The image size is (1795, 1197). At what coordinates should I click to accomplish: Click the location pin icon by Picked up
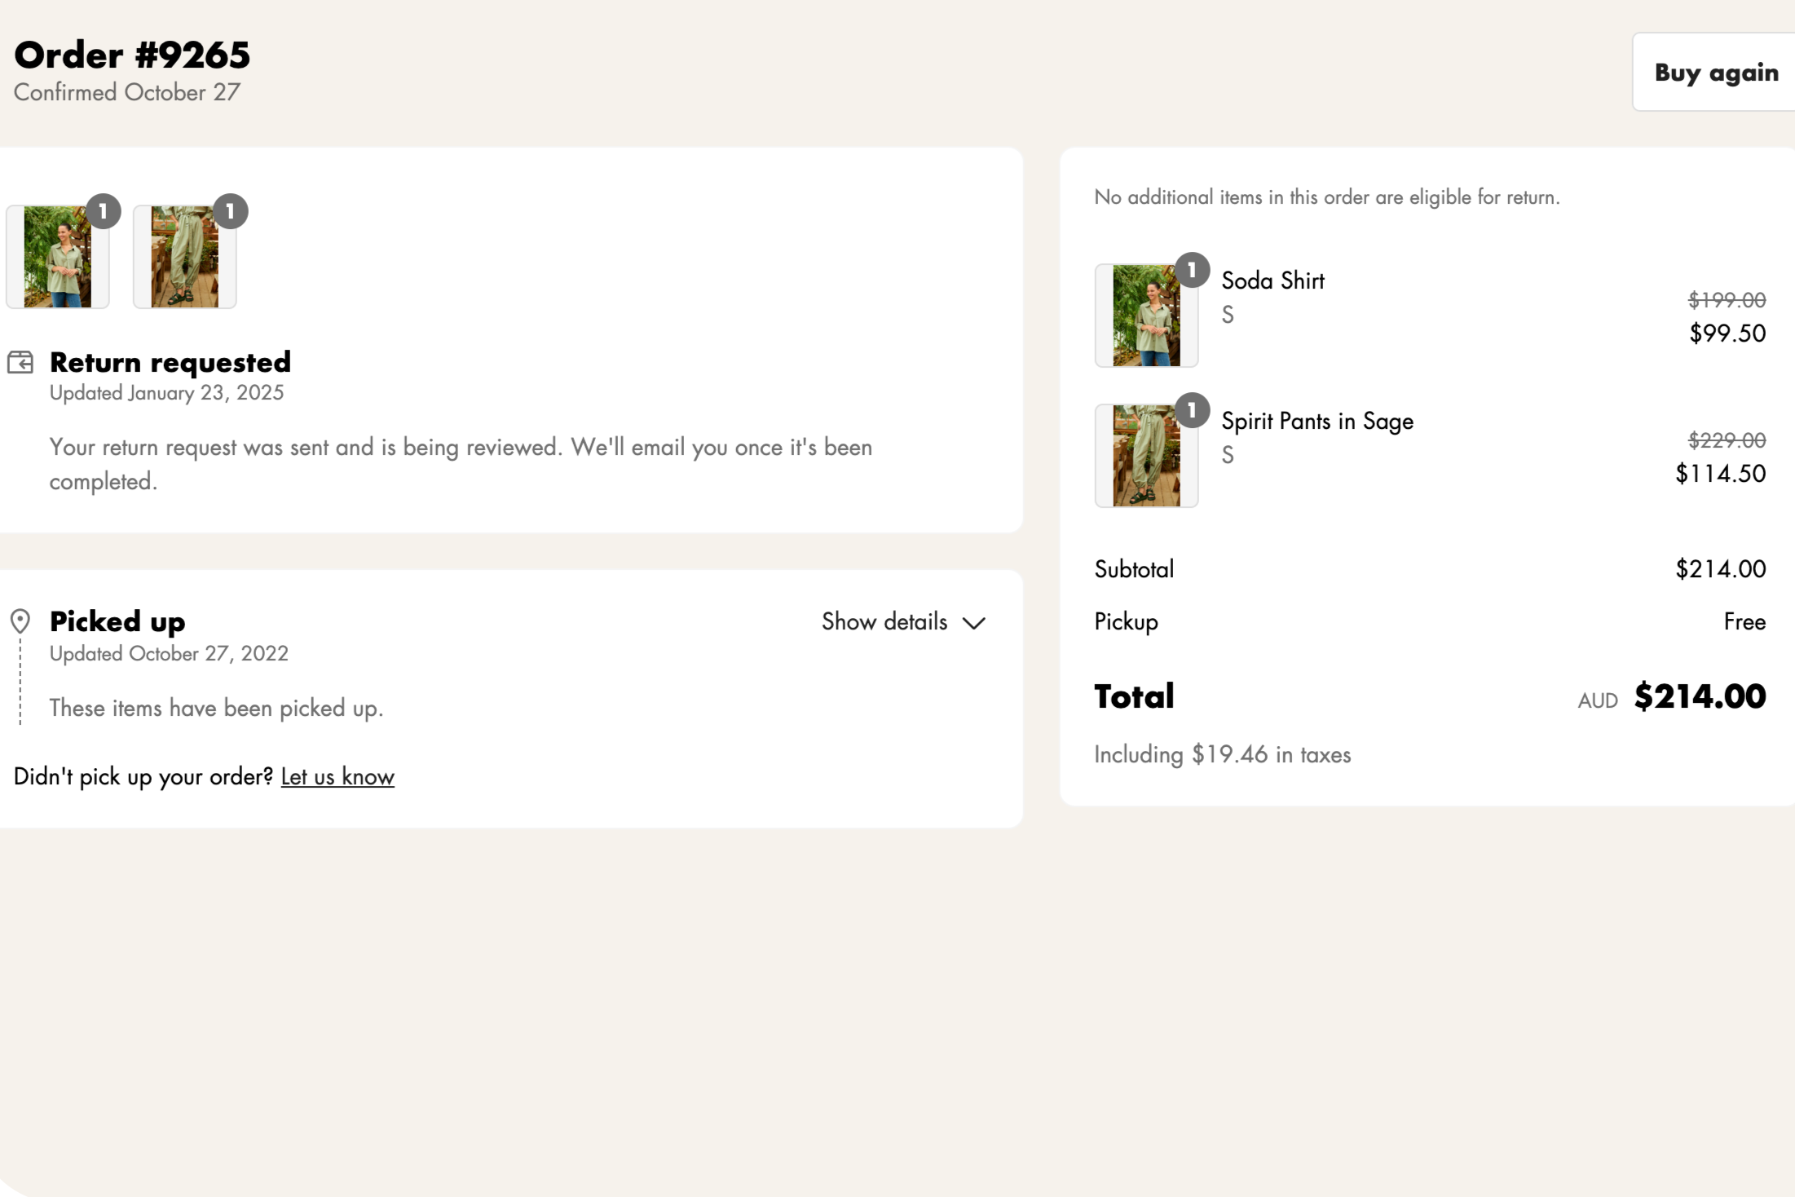(20, 621)
